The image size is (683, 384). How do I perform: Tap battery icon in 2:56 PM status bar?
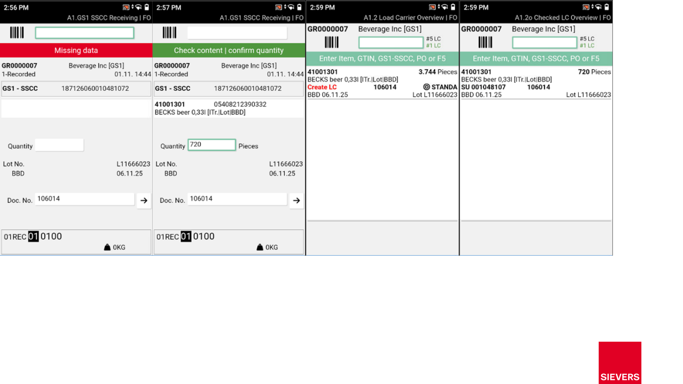147,7
